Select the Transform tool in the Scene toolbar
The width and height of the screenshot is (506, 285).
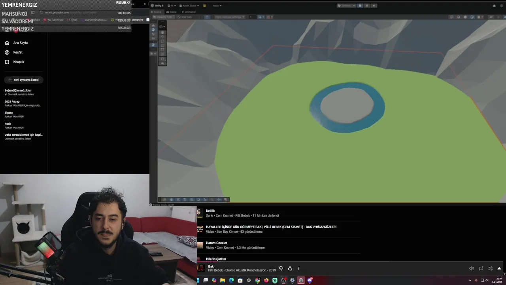(162, 54)
